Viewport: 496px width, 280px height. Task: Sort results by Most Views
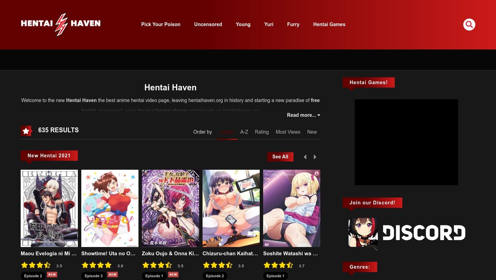[x=288, y=132]
